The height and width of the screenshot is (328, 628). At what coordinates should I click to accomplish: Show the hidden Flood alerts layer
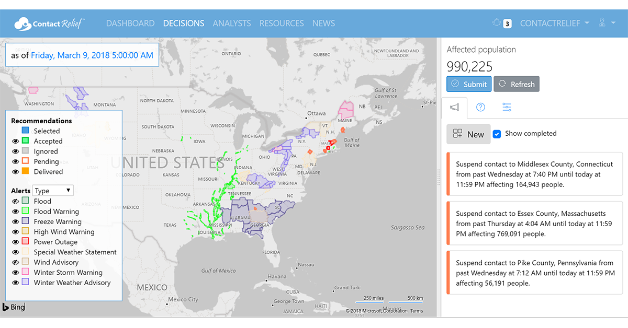(16, 201)
